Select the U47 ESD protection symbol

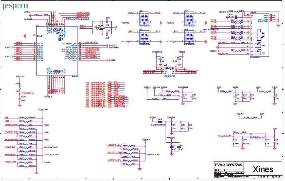pyautogui.click(x=189, y=18)
